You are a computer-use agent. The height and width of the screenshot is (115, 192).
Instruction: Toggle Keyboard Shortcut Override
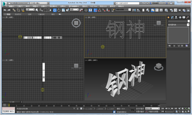click(x=90, y=10)
